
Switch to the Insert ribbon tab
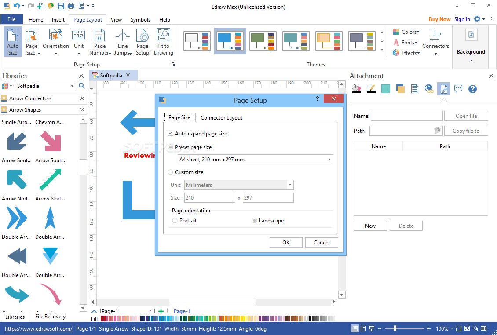point(58,20)
